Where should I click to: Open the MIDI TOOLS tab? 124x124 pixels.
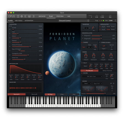[19, 21]
